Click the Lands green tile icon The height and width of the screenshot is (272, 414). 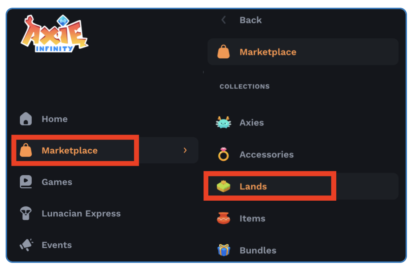point(224,187)
